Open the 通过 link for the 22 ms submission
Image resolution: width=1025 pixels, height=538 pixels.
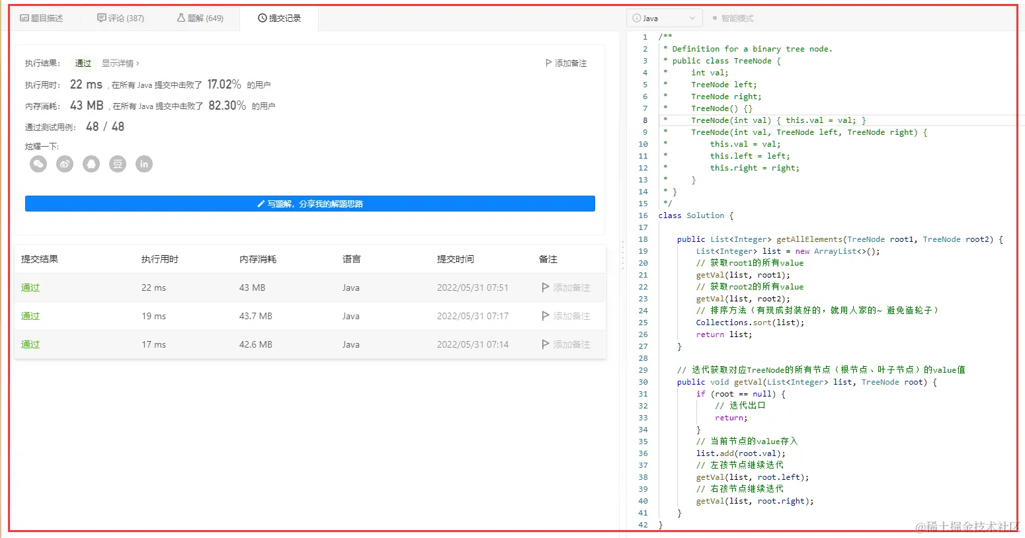click(30, 288)
